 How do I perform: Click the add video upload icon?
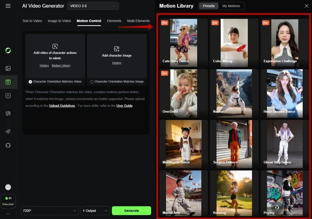click(x=55, y=46)
